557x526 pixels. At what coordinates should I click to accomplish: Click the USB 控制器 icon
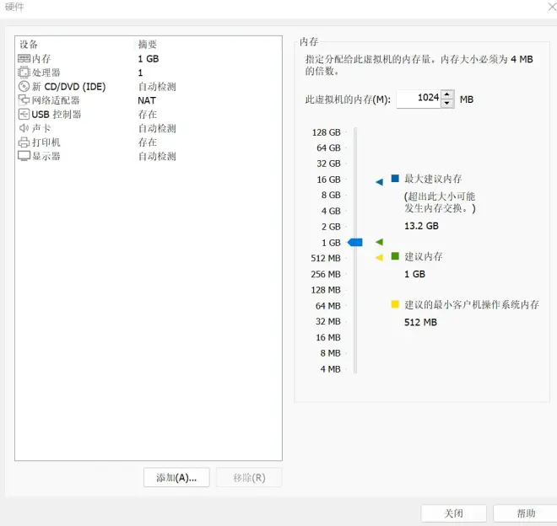coord(24,114)
